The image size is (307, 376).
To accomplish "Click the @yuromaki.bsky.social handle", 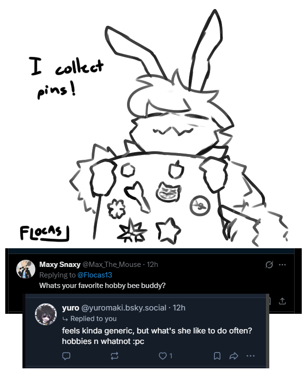I will (125, 308).
